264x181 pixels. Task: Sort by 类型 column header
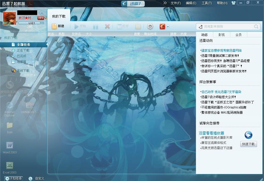coord(61,34)
